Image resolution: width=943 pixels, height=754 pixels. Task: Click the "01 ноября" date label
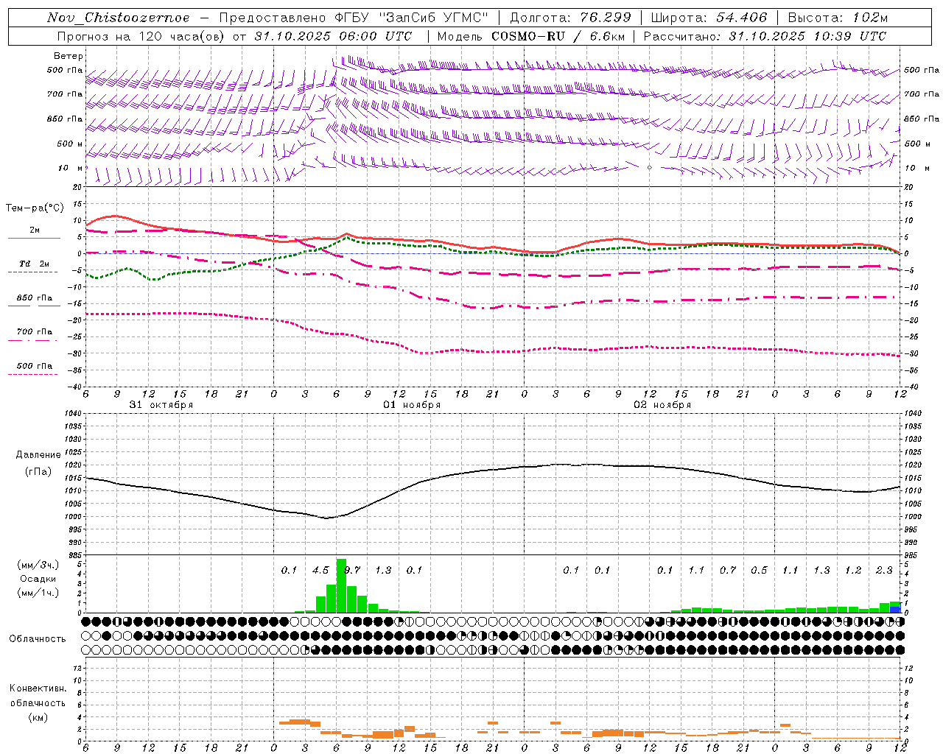click(x=412, y=405)
